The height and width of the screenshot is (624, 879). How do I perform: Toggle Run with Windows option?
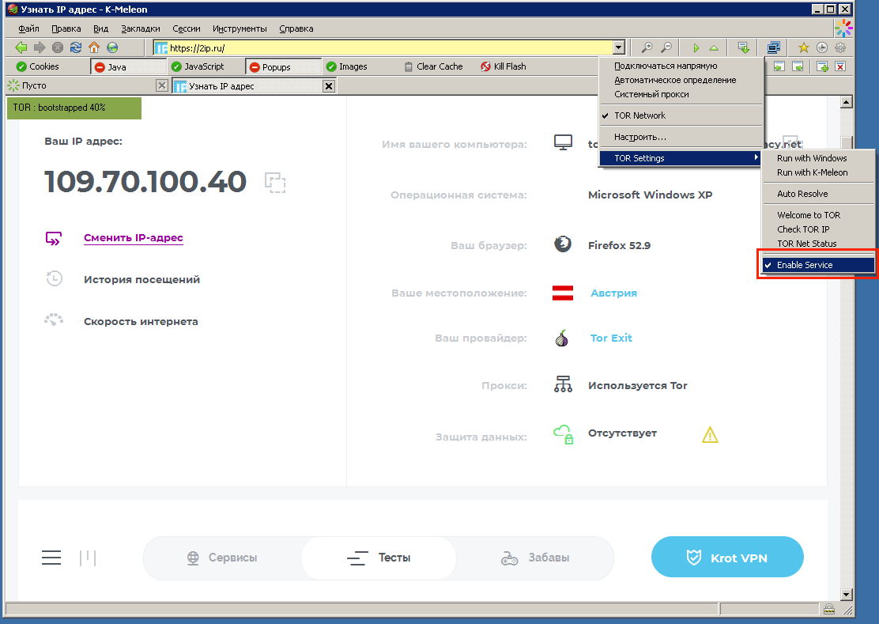coord(818,158)
